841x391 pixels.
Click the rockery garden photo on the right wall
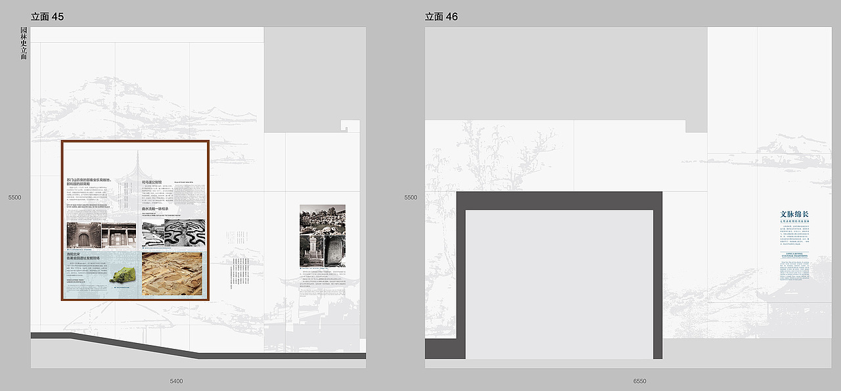(322, 219)
